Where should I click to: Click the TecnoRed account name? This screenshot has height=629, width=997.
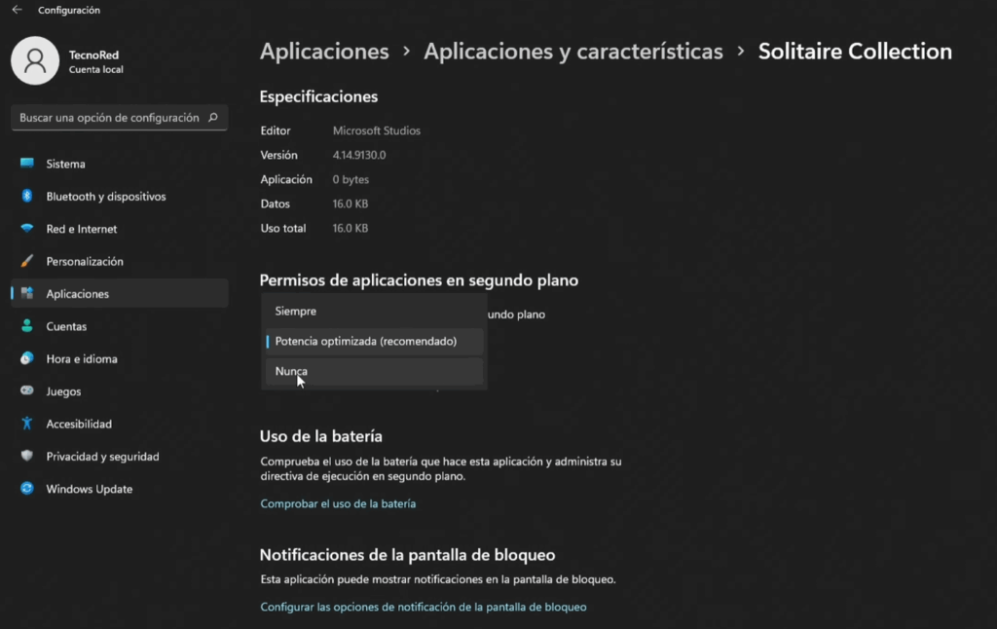click(x=93, y=55)
